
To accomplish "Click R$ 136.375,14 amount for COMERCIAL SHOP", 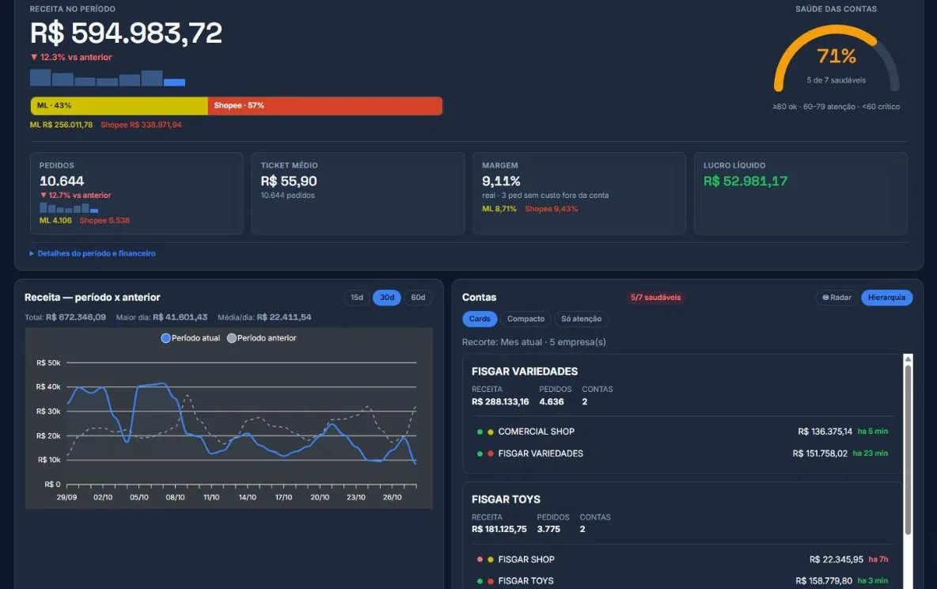I will (x=825, y=431).
